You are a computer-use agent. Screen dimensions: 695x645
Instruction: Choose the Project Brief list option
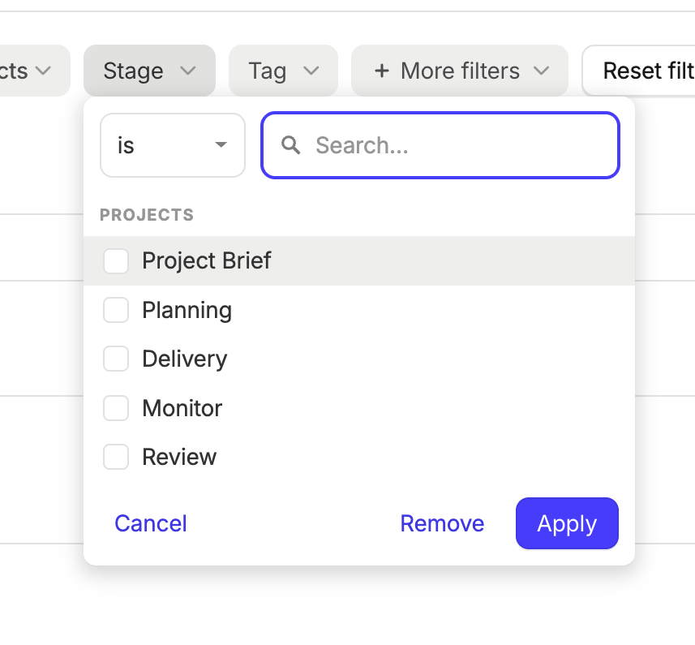pyautogui.click(x=207, y=261)
